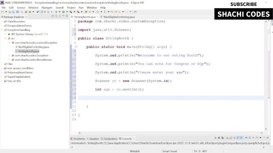Image resolution: width=273 pixels, height=153 pixels.
Task: Toggle Scroll Lock in Console toolbar
Action: [x=231, y=138]
